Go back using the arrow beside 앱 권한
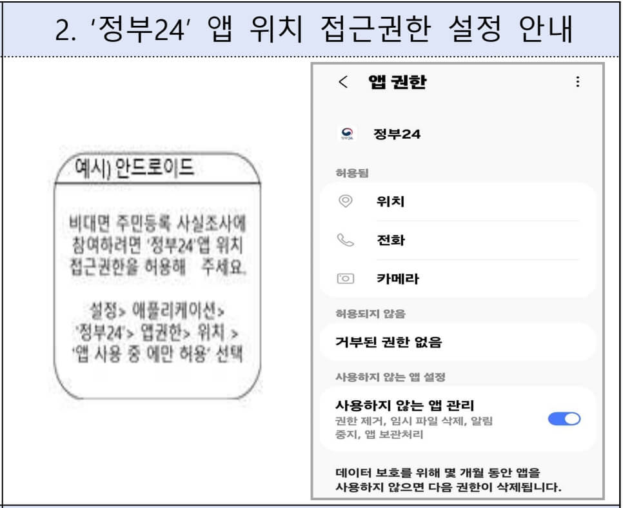Viewport: 623px width, 508px height. tap(343, 82)
